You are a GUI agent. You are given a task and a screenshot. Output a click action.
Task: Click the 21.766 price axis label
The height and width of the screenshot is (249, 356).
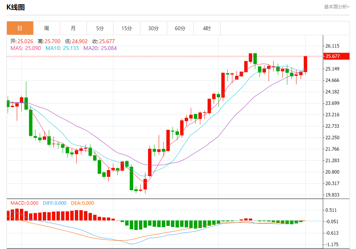(332, 149)
